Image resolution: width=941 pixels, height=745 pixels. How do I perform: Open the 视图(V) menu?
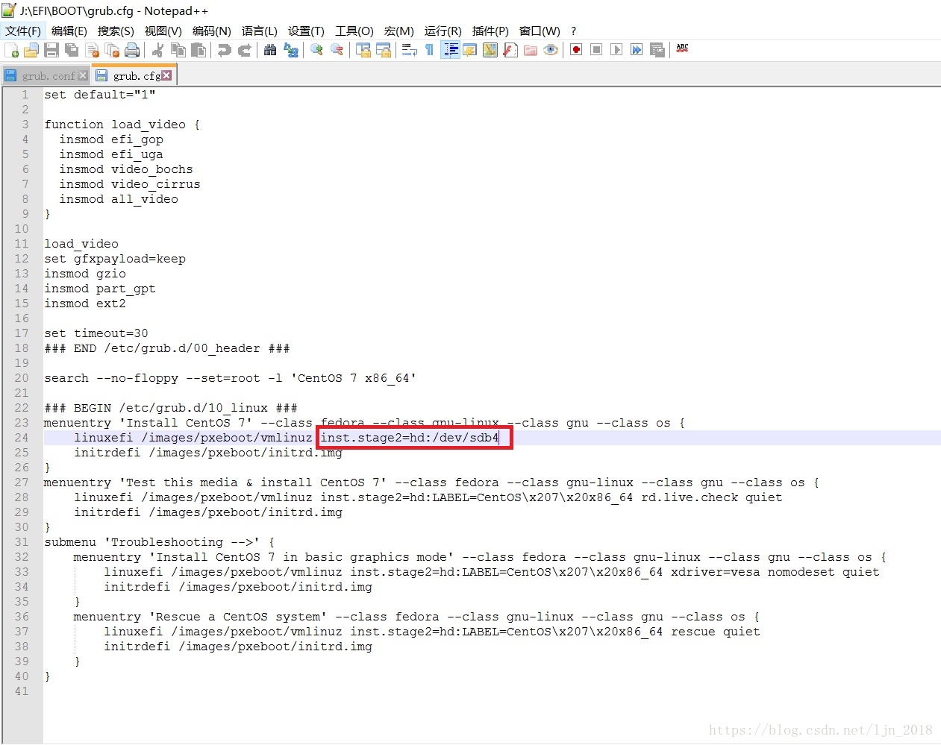(163, 31)
